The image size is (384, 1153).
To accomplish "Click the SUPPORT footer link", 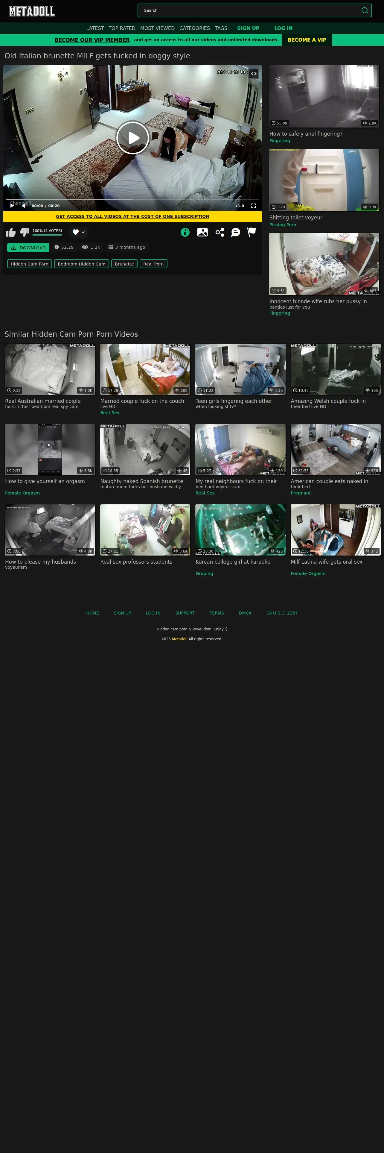I will [x=185, y=613].
